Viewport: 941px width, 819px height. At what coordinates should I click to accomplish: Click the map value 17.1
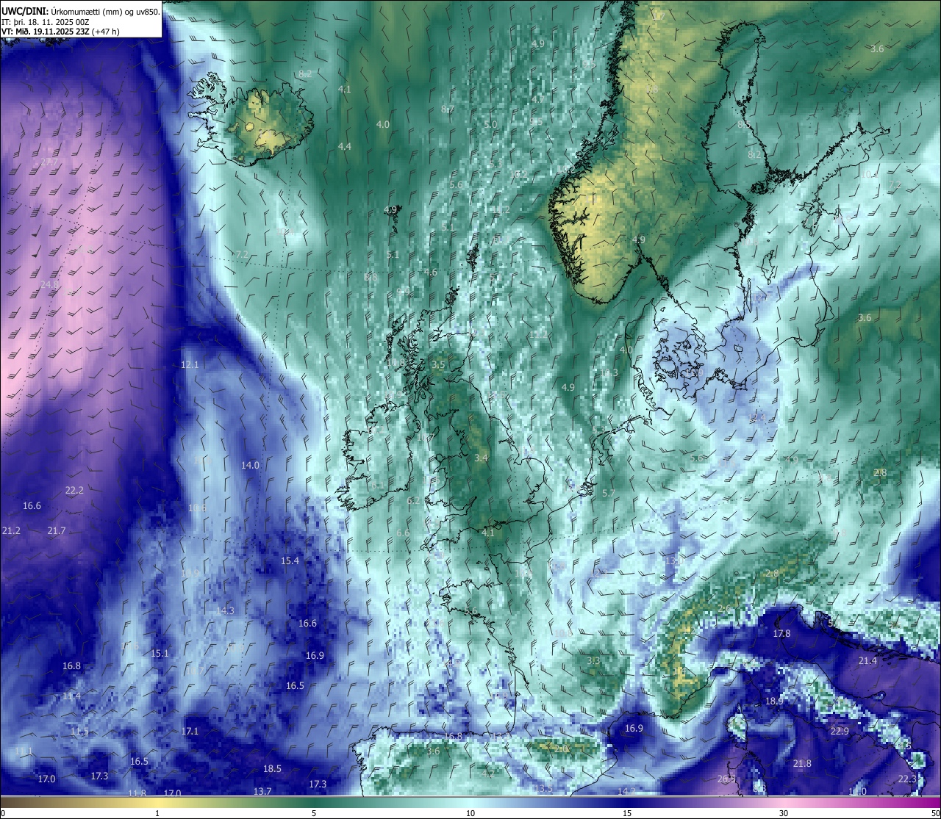(x=190, y=731)
